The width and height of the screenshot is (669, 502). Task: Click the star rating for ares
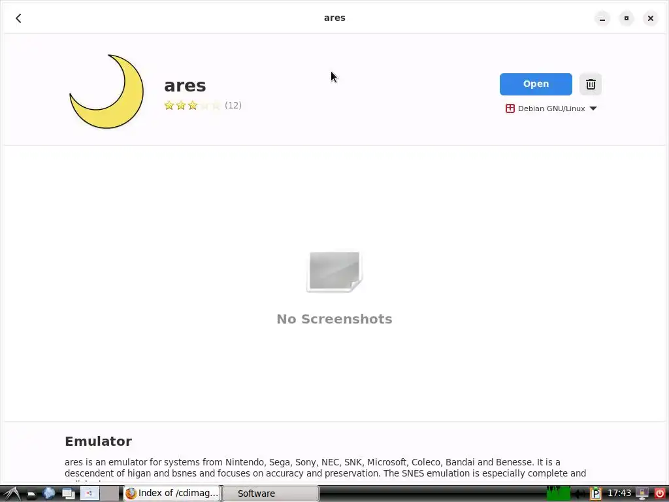[193, 105]
